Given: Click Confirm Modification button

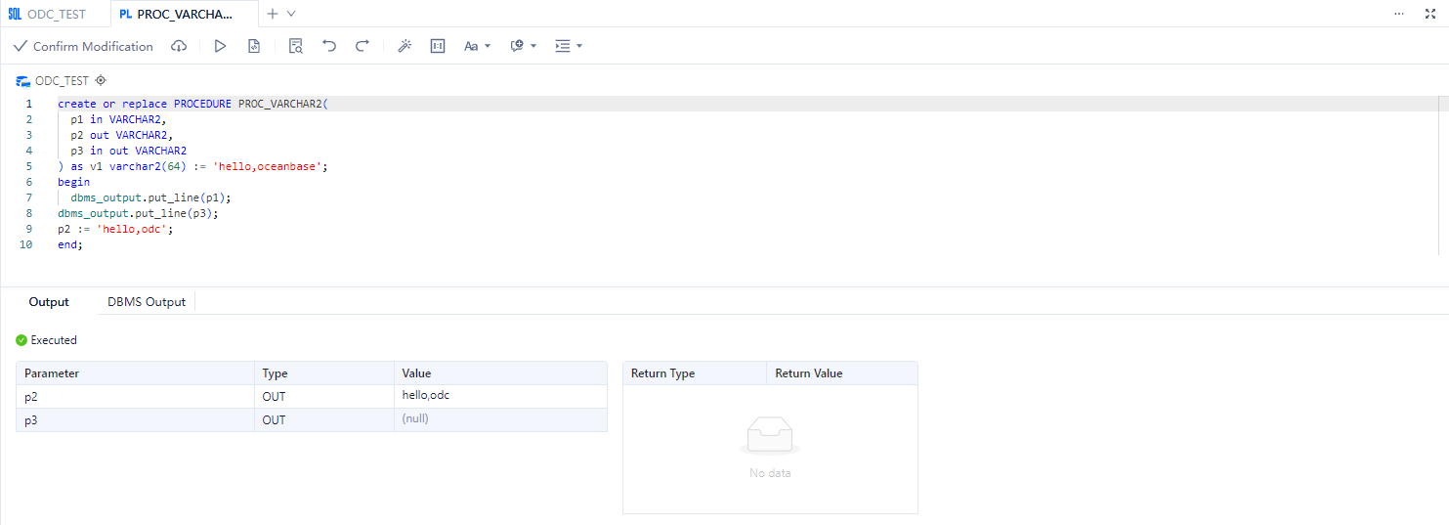Looking at the screenshot, I should (83, 46).
